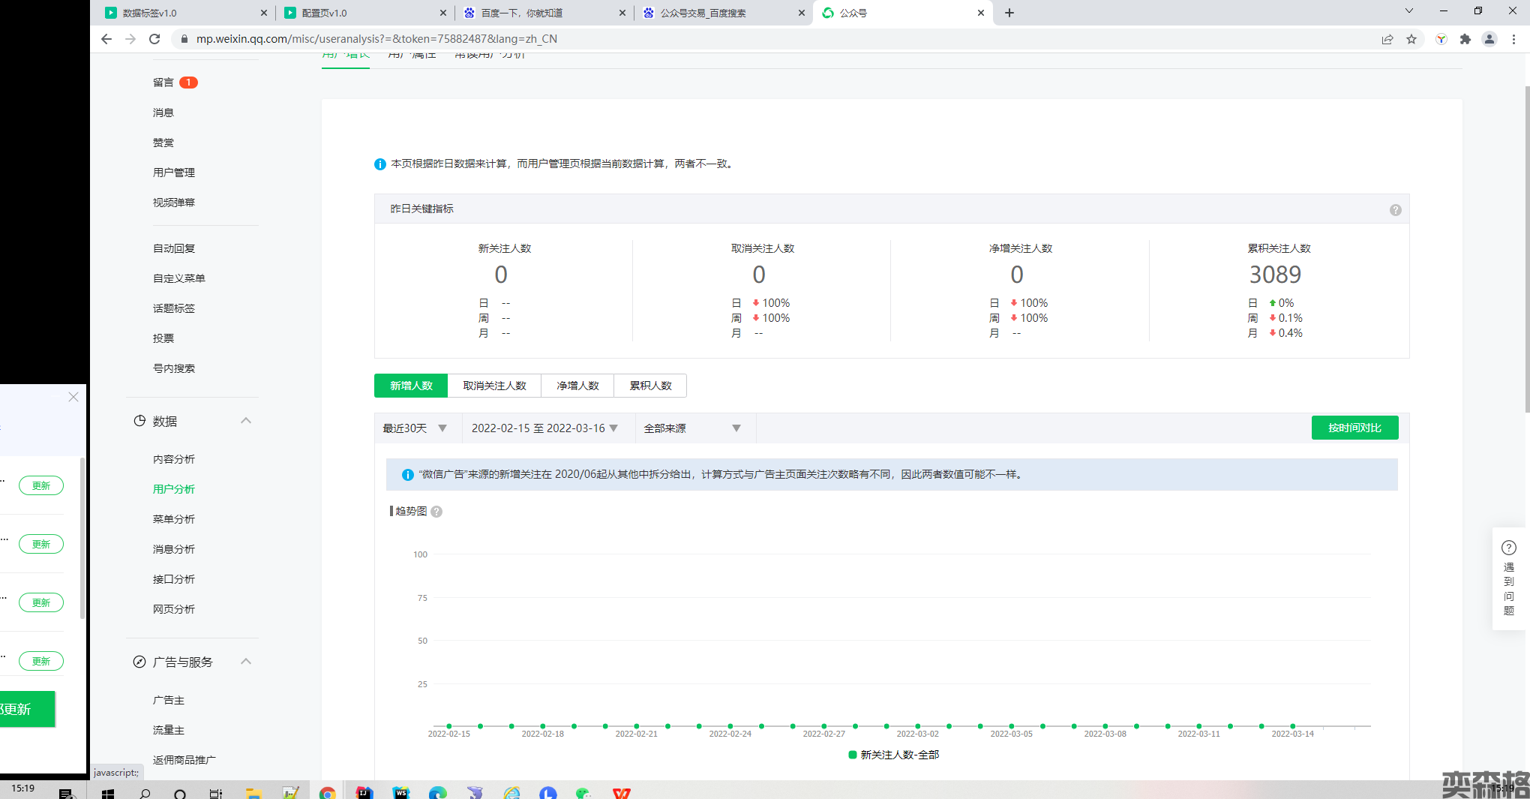The height and width of the screenshot is (799, 1530).
Task: Click the browser reload icon
Action: pos(154,39)
